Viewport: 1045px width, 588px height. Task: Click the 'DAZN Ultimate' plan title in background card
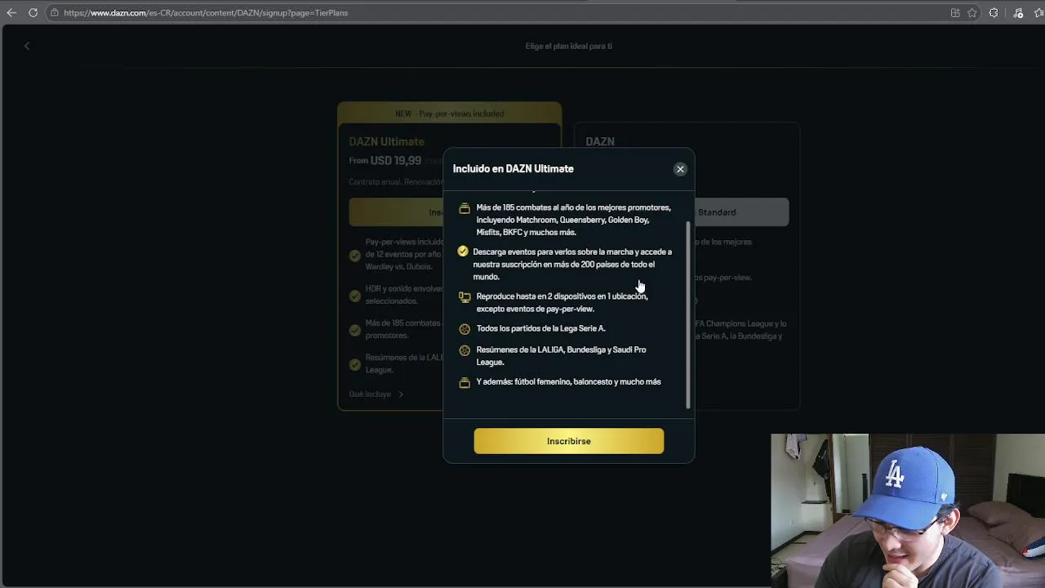coord(386,141)
